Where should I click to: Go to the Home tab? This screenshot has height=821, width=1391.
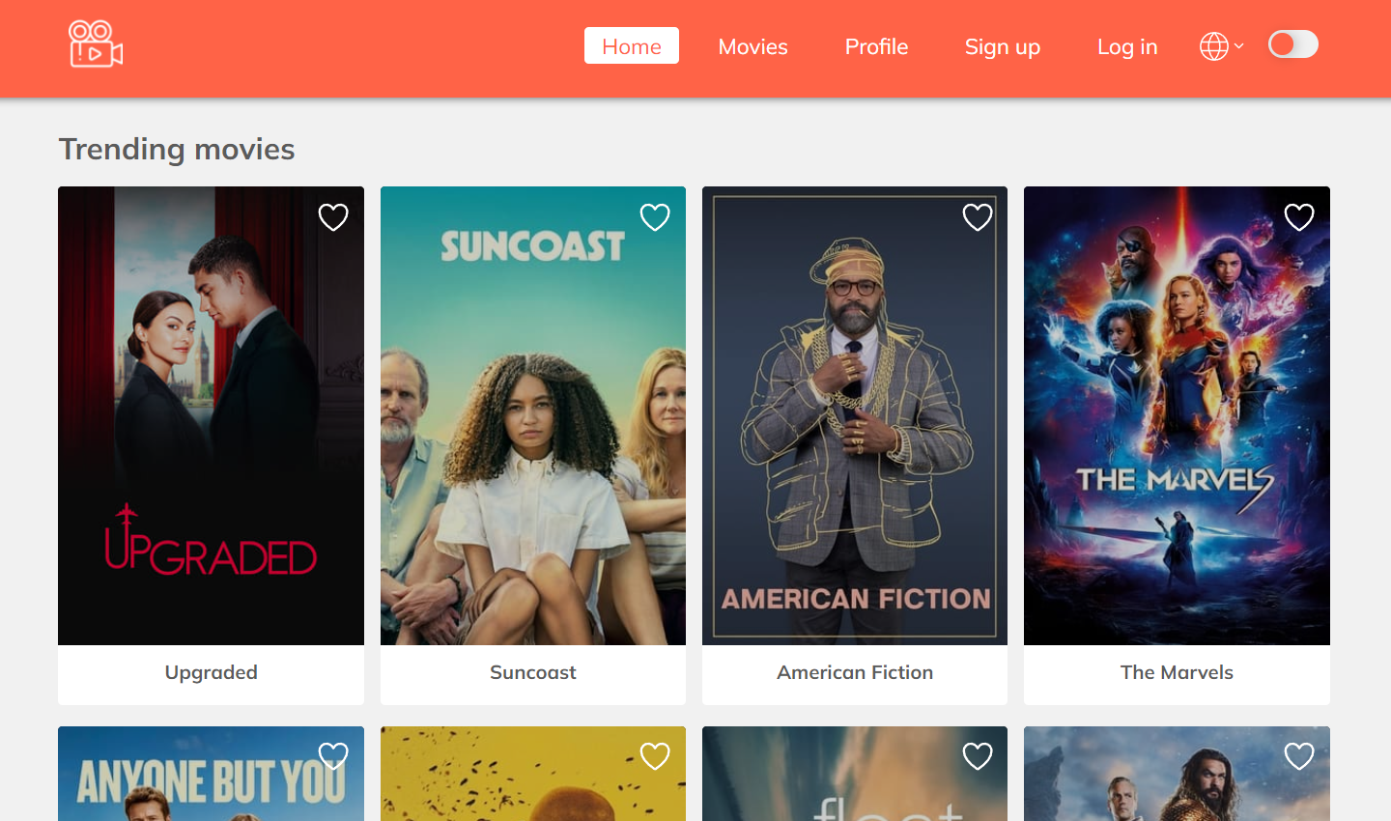(x=632, y=45)
